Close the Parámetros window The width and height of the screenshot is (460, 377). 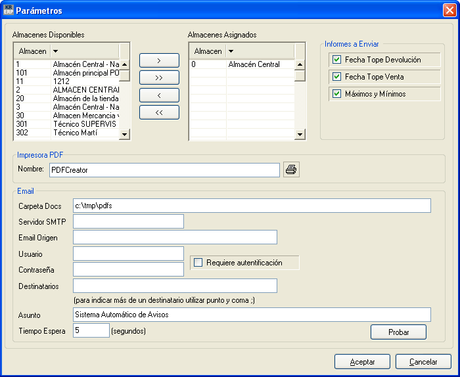[x=449, y=11]
